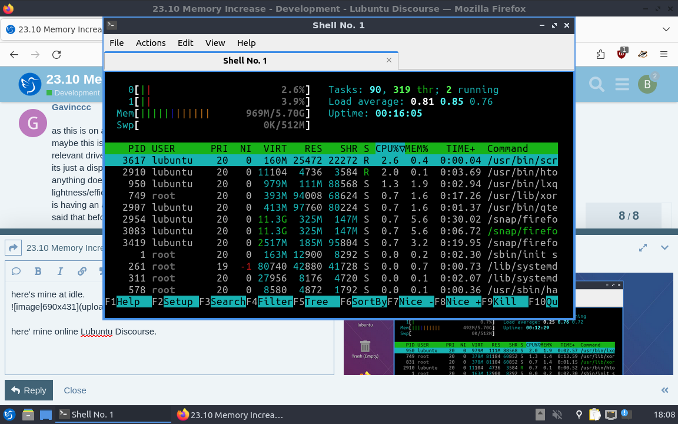678x424 pixels.
Task: Open the Lubuntu start menu in the panel
Action: coord(9,415)
